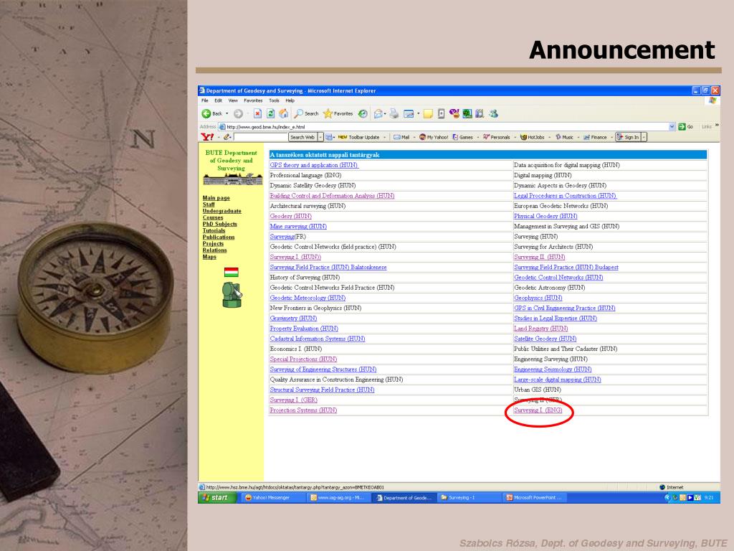Click the Windows start button
Viewport: 734px width, 551px height.
click(x=217, y=498)
